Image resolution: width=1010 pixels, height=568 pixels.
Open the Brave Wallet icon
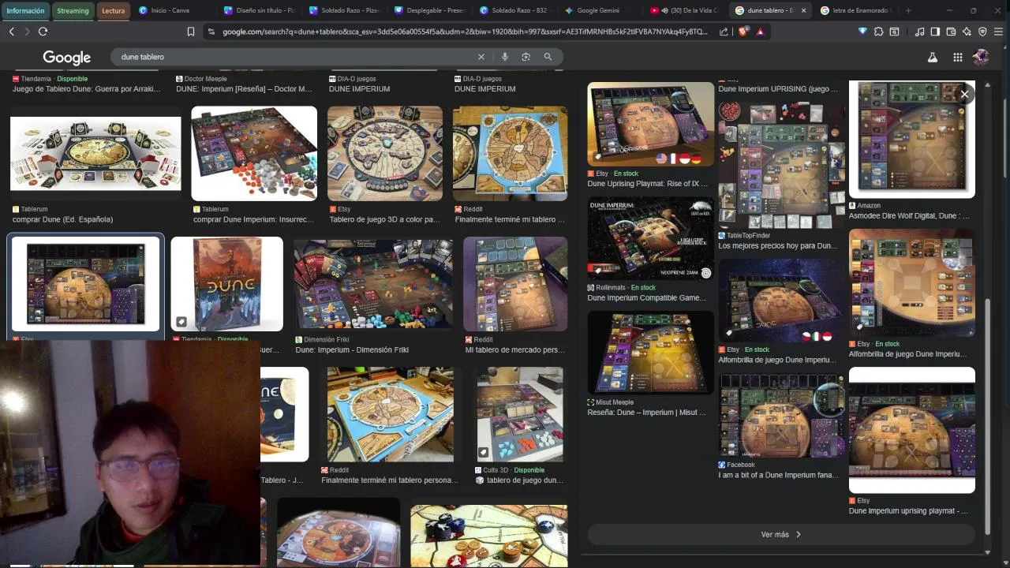(951, 32)
